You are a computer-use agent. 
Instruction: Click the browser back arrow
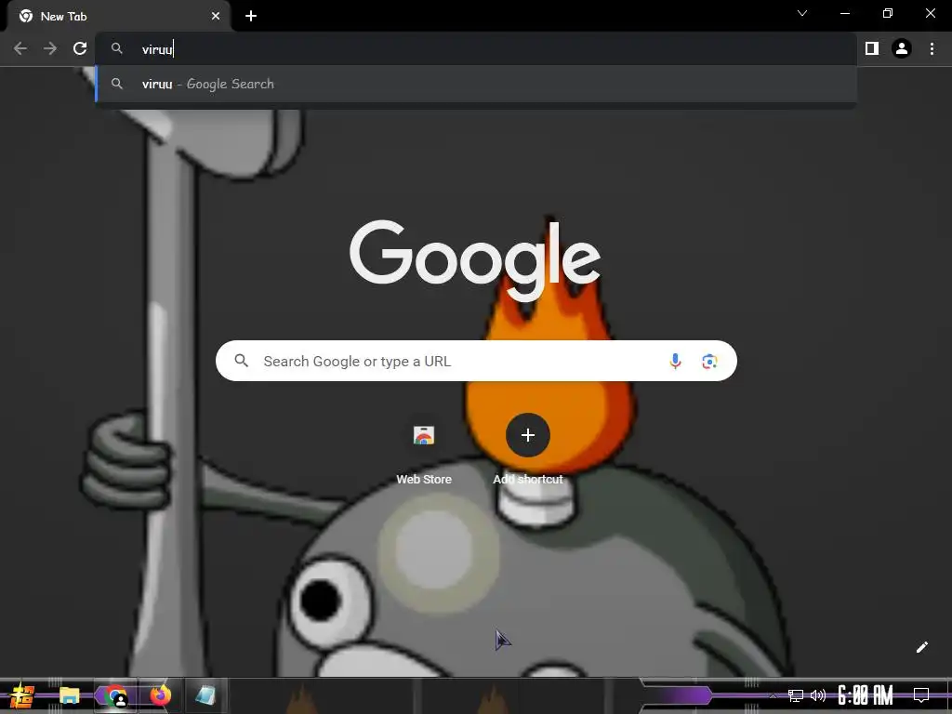(20, 48)
